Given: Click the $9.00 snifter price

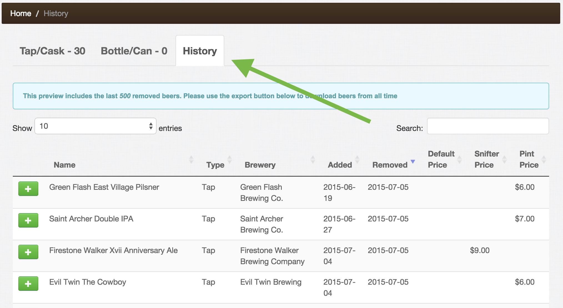Looking at the screenshot, I should (x=480, y=250).
